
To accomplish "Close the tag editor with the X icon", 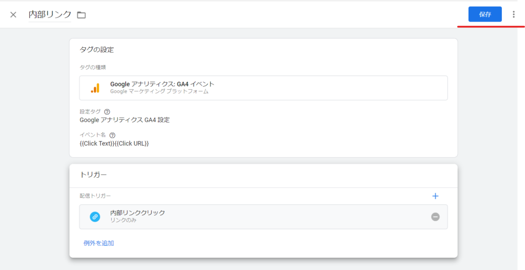I will [13, 14].
